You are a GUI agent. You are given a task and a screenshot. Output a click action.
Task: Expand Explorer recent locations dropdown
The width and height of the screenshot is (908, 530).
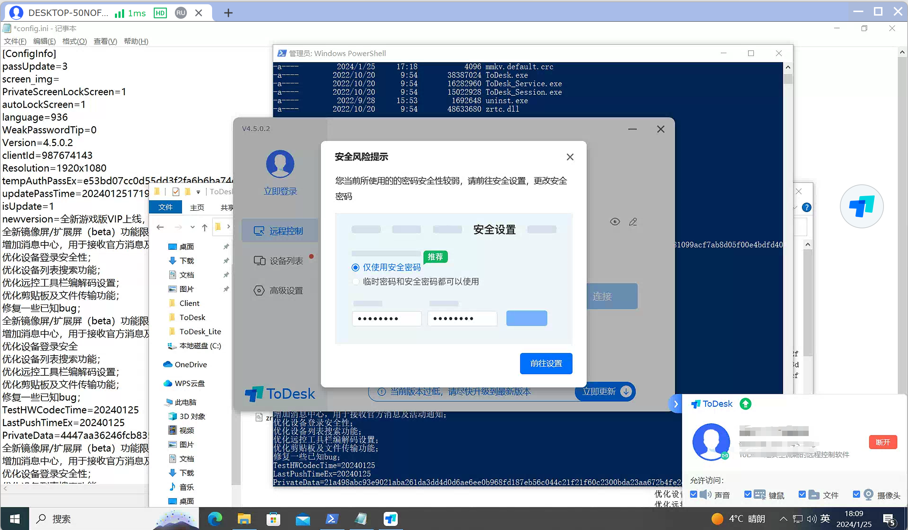192,227
